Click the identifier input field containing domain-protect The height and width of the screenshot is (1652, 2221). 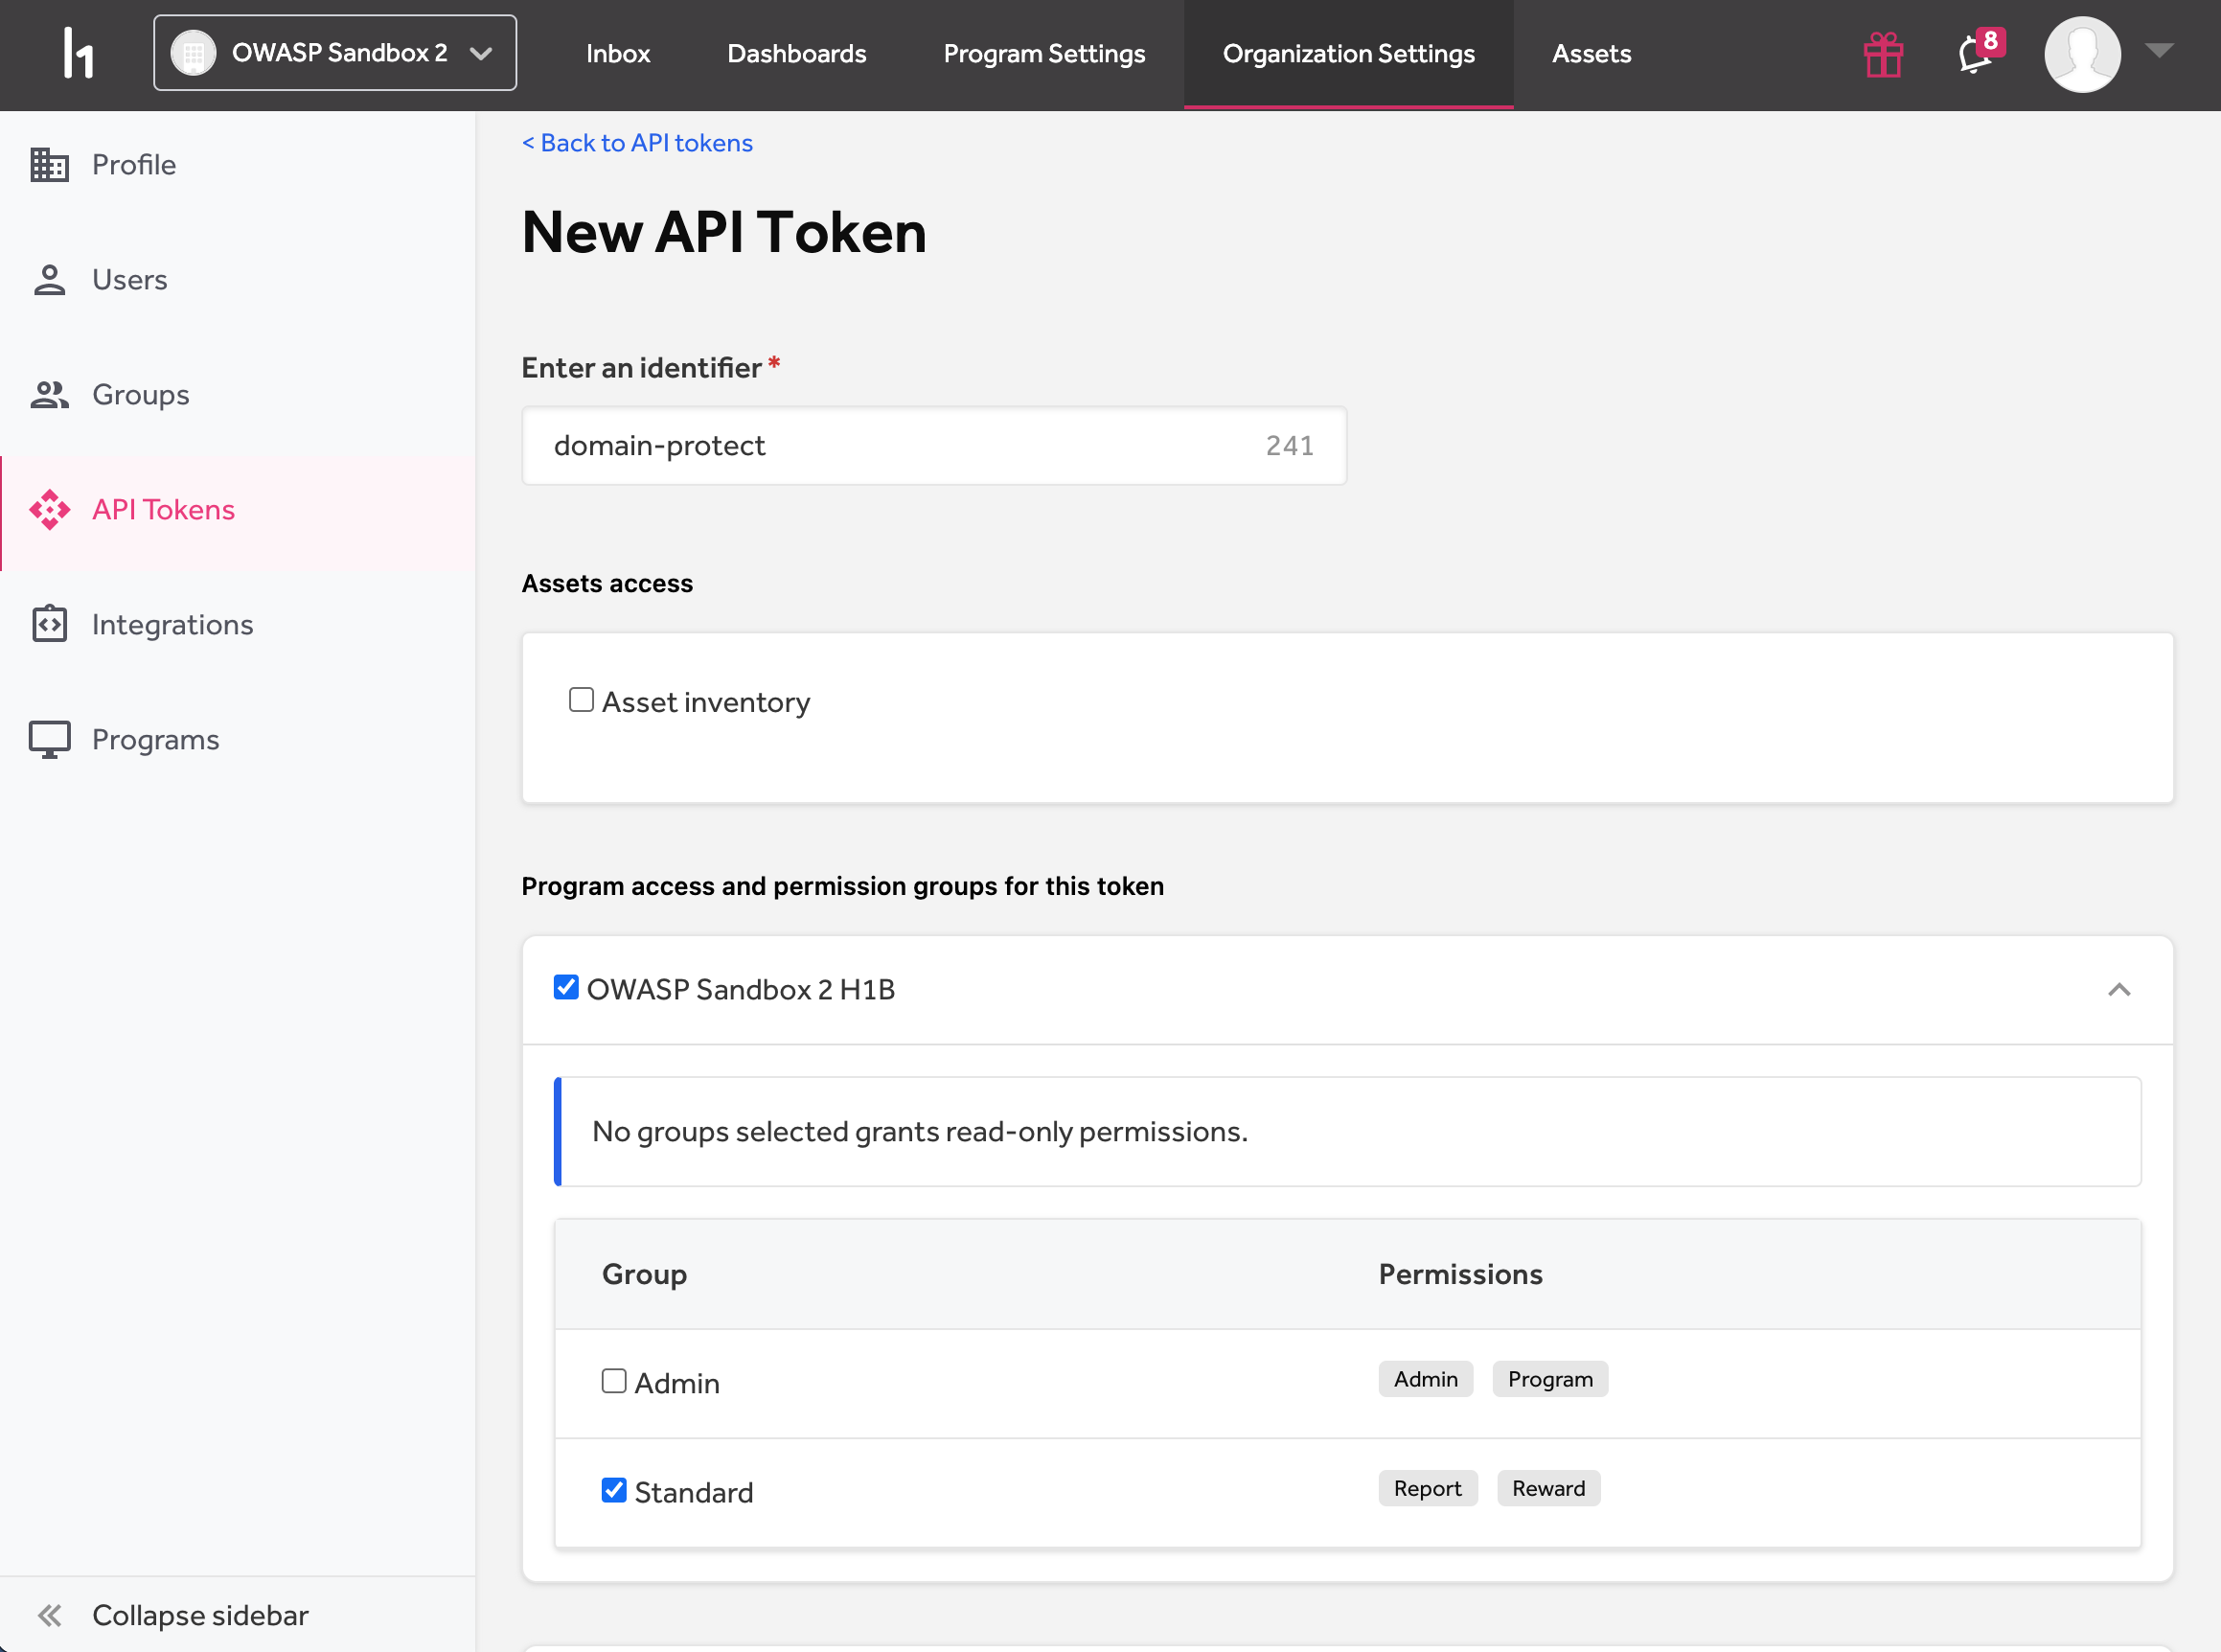click(x=934, y=445)
